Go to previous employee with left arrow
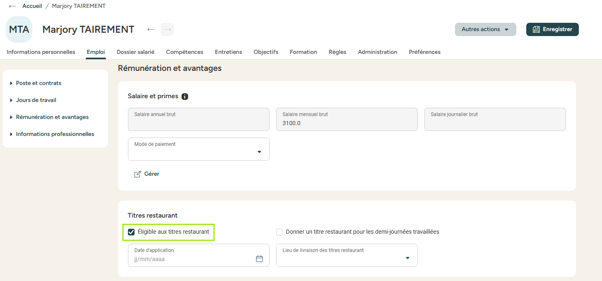Screen dimensions: 602x281 coord(151,29)
